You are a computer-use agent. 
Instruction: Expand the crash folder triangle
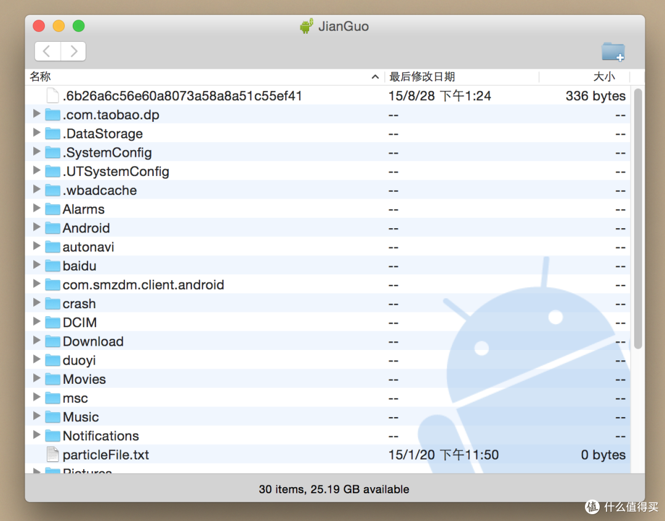pyautogui.click(x=37, y=303)
